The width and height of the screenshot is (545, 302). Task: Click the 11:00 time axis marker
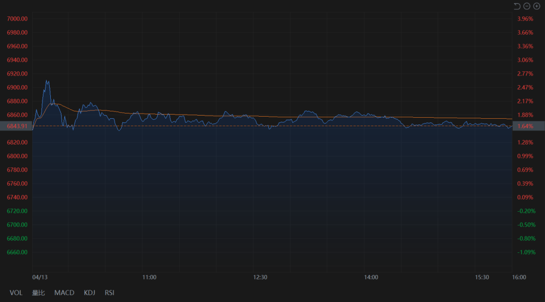(x=149, y=277)
